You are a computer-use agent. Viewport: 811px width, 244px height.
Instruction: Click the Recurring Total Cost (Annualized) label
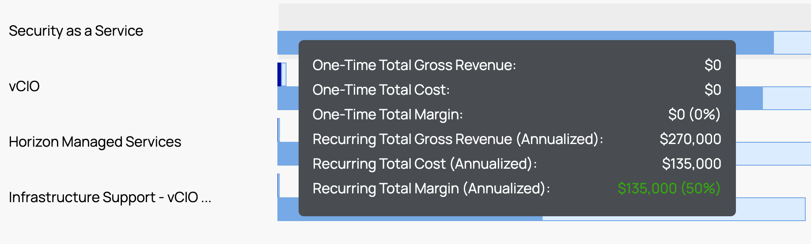[x=424, y=164]
